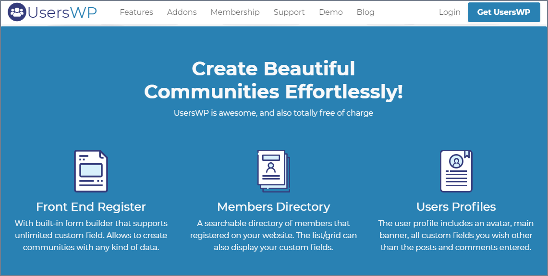Visit the Demo page

[x=330, y=12]
